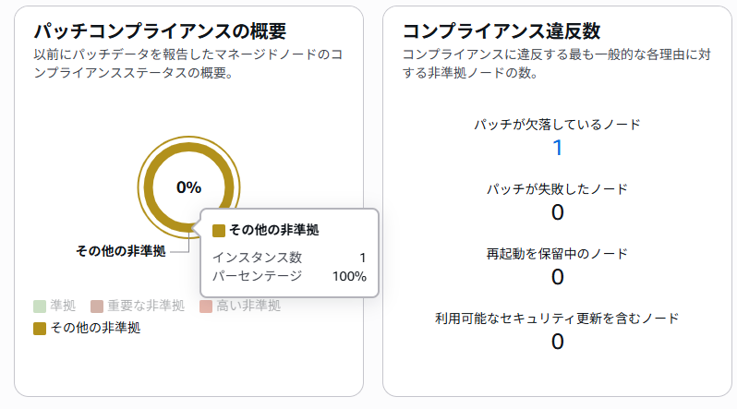Click the count under 再起動を保留中のノード
The image size is (737, 409).
click(x=557, y=277)
